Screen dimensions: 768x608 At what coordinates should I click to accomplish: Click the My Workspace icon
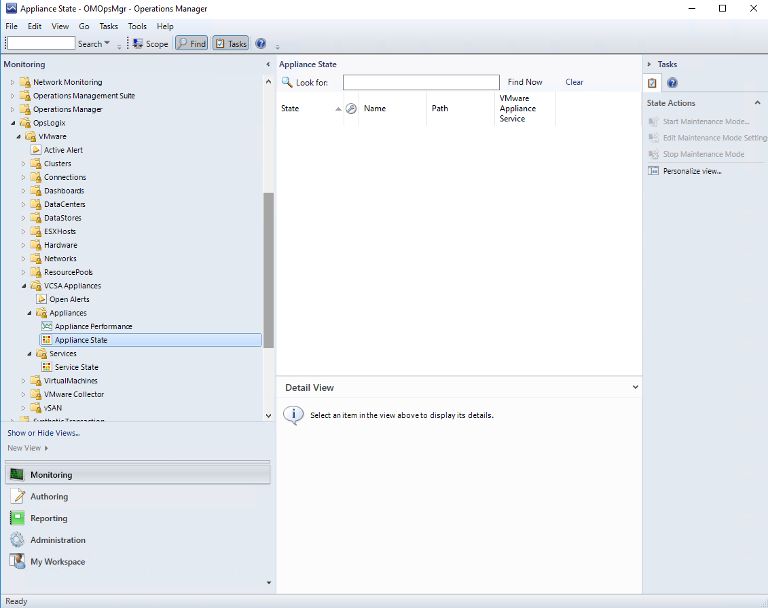(x=17, y=561)
